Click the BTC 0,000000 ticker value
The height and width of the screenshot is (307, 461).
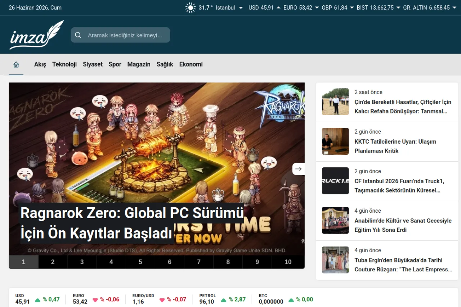pyautogui.click(x=271, y=302)
